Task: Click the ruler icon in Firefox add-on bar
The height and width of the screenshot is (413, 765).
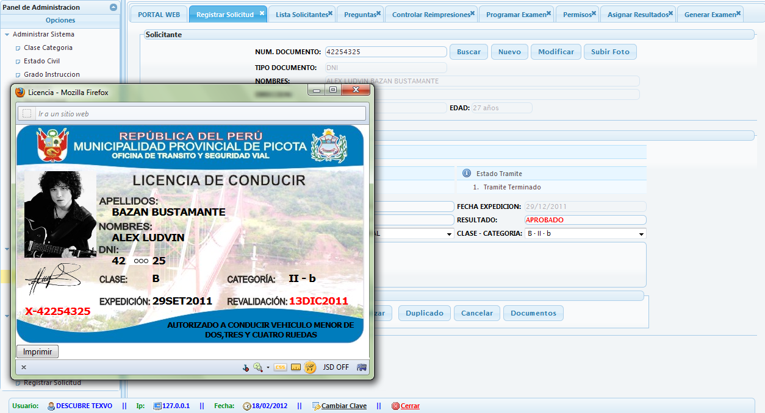Action: 295,367
